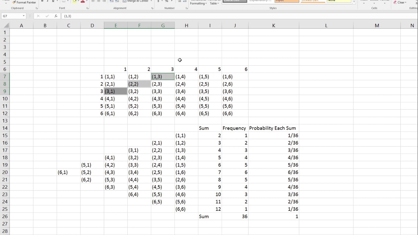The width and height of the screenshot is (418, 235).
Task: Select column M header
Action: tap(377, 25)
